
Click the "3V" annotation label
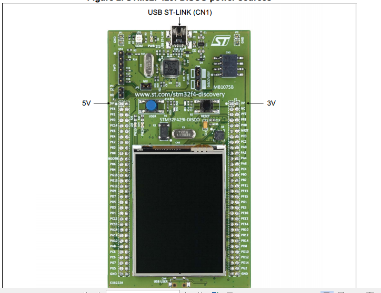271,103
